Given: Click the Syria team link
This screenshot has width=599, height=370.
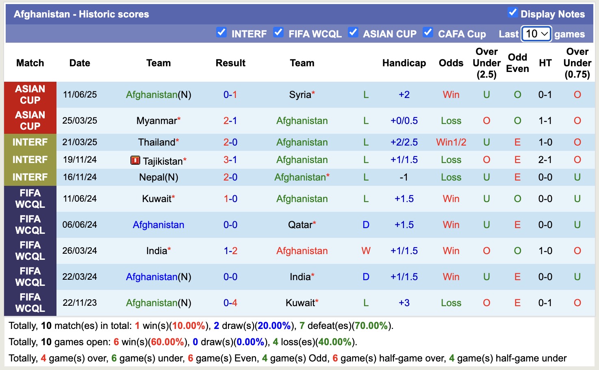Looking at the screenshot, I should point(299,94).
